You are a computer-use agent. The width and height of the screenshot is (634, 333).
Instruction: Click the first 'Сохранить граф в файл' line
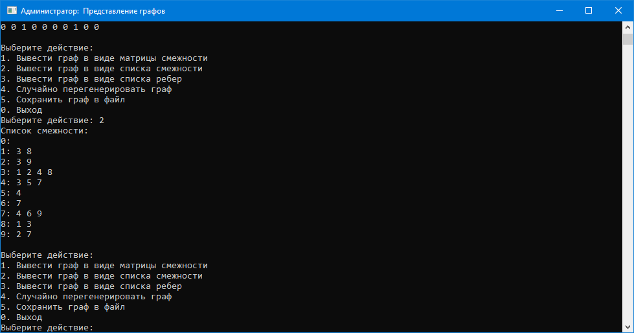click(63, 100)
